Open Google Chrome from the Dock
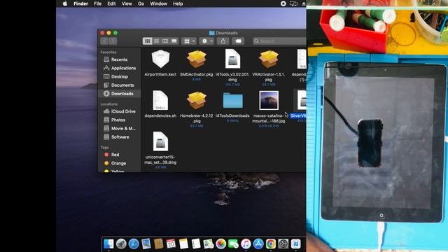The image size is (448, 252). (x=271, y=244)
